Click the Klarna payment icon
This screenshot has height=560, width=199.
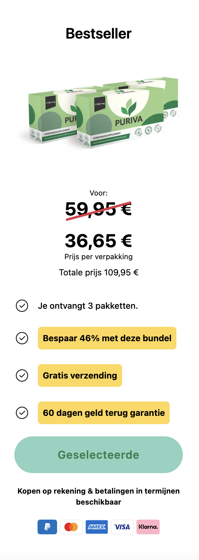(148, 527)
